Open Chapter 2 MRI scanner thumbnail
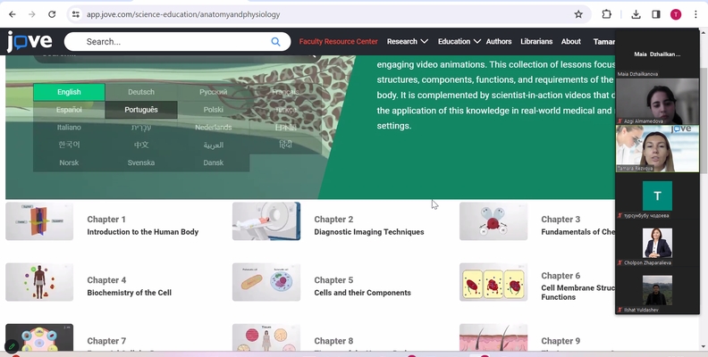This screenshot has width=708, height=357. pyautogui.click(x=266, y=220)
